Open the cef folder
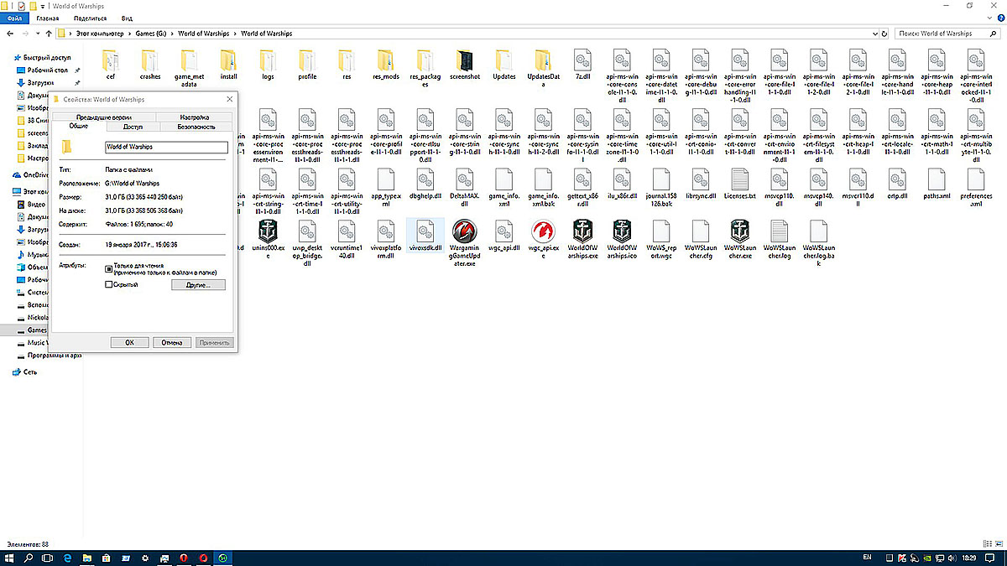Screen dimensions: 1007x566 point(111,65)
